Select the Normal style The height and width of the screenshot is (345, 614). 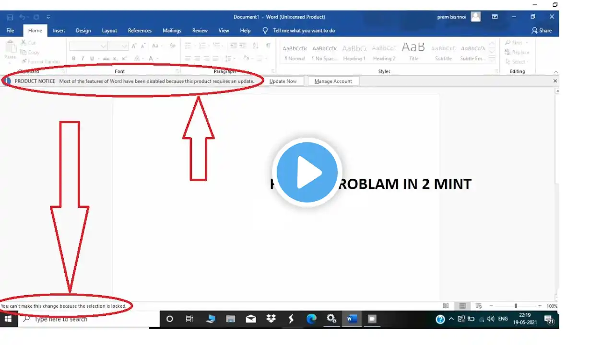tap(295, 52)
